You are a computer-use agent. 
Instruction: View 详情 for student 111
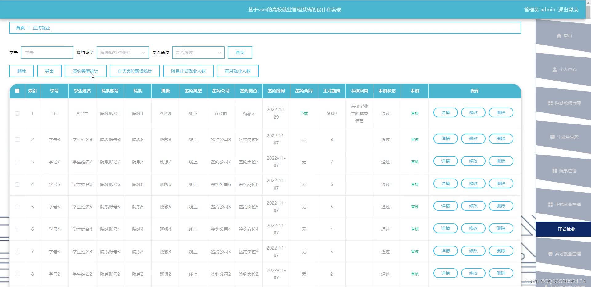[446, 112]
